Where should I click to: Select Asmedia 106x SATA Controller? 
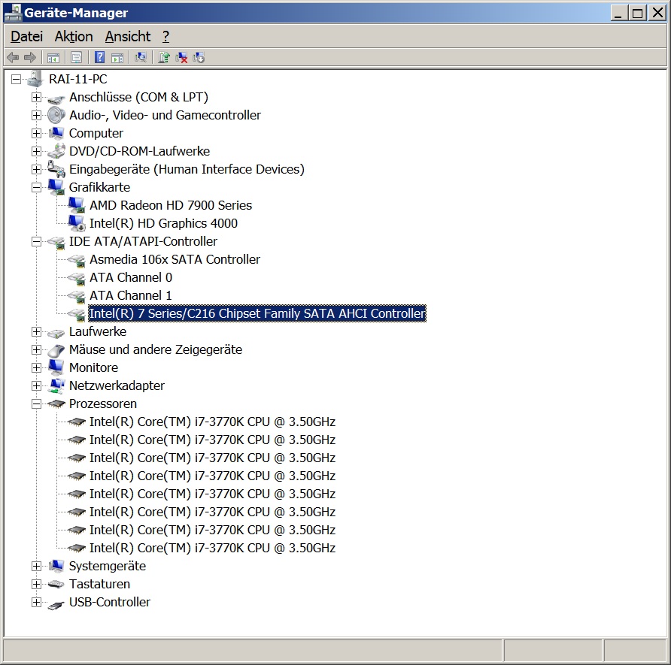click(175, 259)
